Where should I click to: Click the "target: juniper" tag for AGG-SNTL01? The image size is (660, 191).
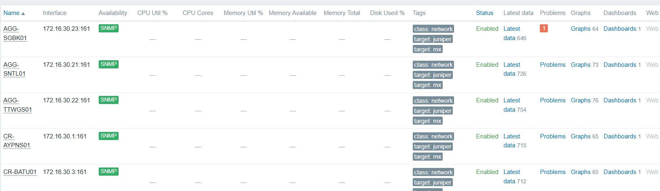click(x=433, y=75)
